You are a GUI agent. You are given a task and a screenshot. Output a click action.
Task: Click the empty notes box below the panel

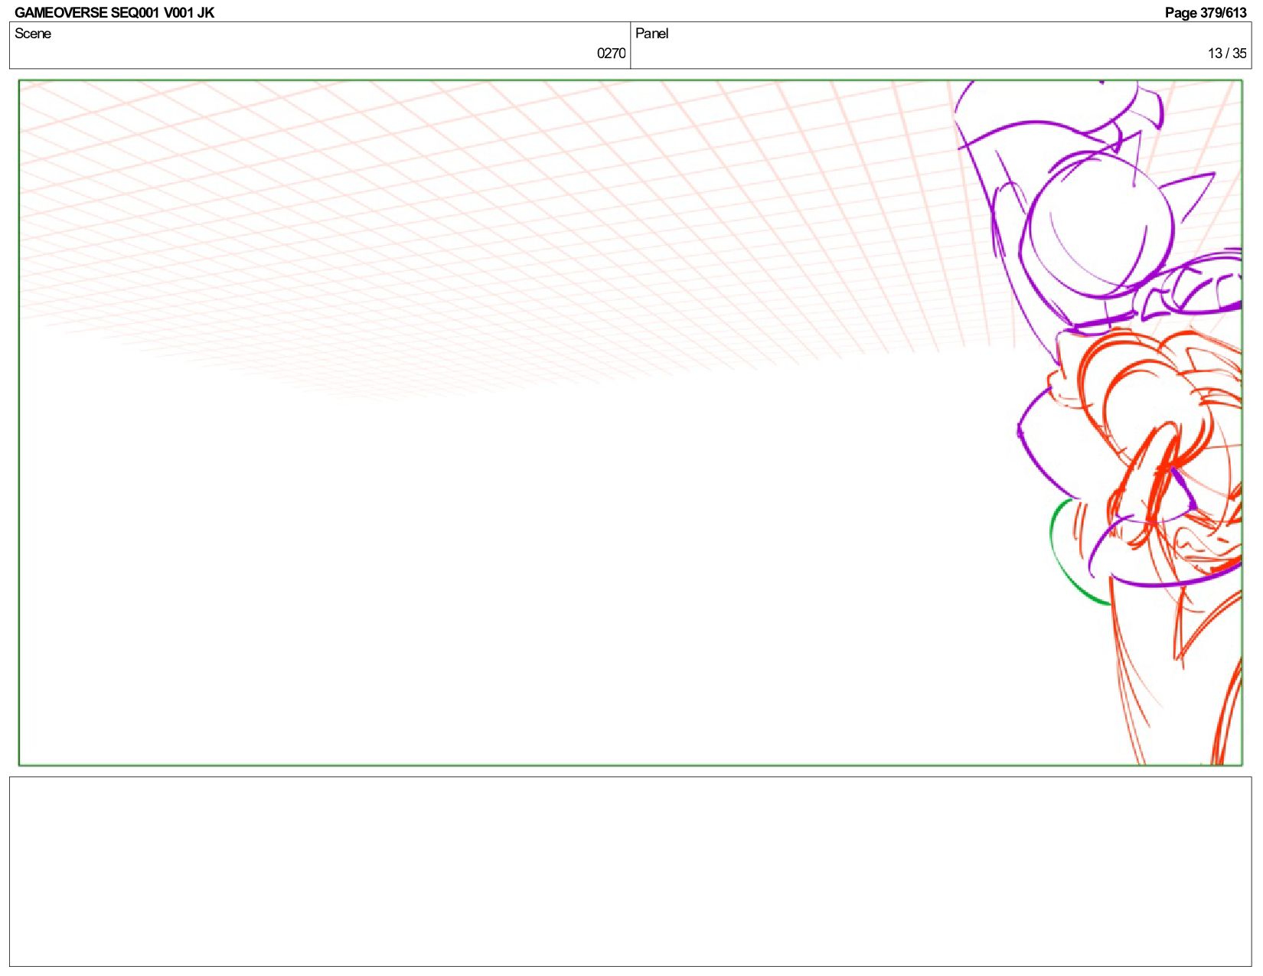630,871
